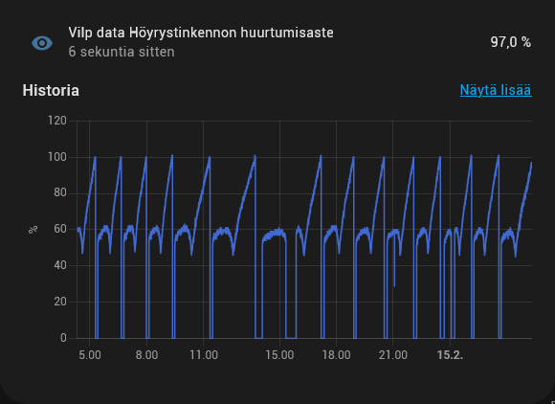555x404 pixels.
Task: Click the 8.00 time label on x-axis
Action: pos(146,355)
